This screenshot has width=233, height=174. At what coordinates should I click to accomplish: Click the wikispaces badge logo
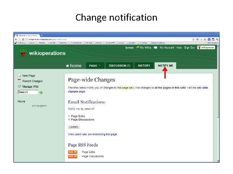click(x=206, y=47)
